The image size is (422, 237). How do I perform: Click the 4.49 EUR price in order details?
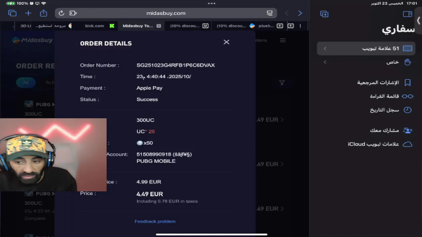pyautogui.click(x=150, y=194)
